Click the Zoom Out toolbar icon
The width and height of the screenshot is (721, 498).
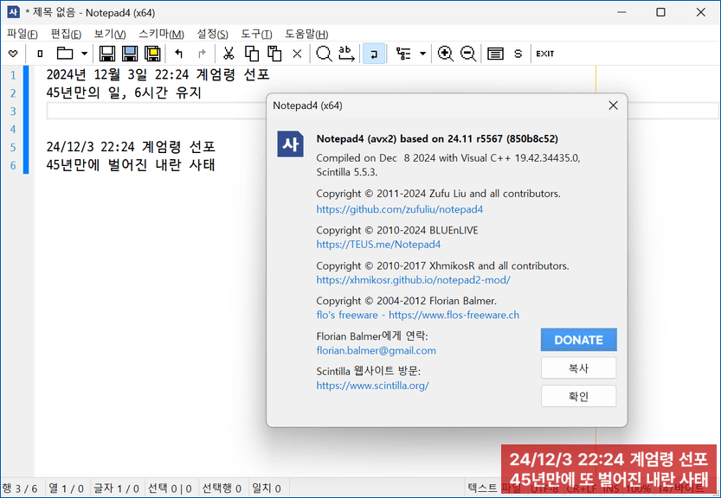468,54
